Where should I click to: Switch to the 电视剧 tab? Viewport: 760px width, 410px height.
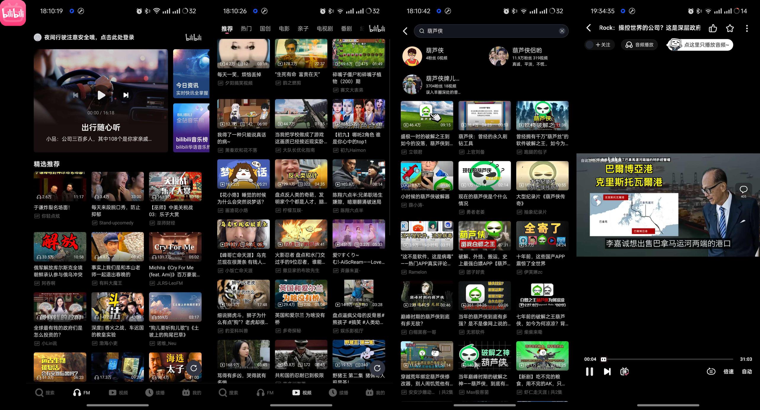pos(325,29)
